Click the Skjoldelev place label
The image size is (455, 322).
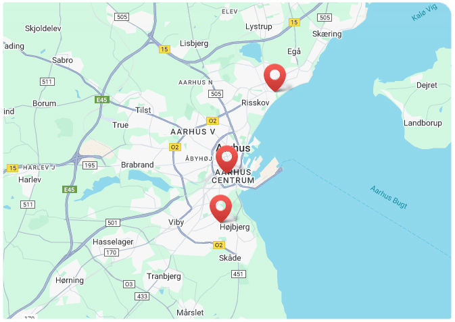coord(43,28)
